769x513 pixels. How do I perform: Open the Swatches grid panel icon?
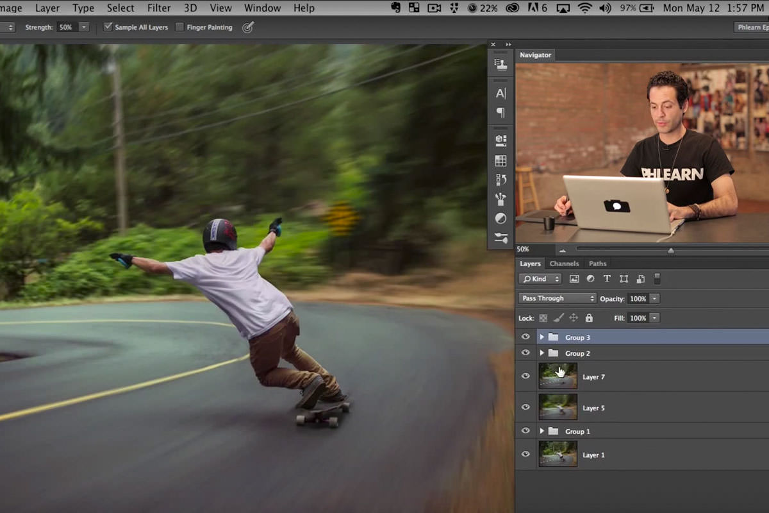pos(500,160)
